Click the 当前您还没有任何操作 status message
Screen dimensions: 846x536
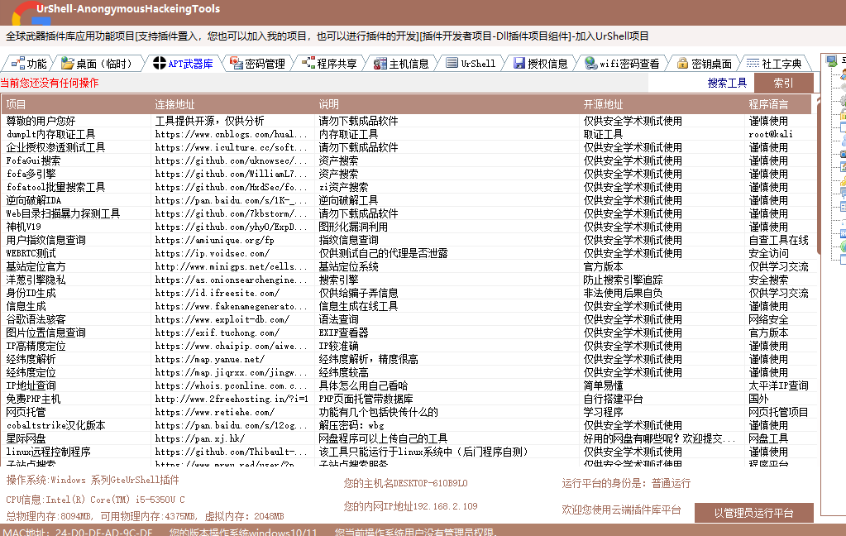pos(50,83)
